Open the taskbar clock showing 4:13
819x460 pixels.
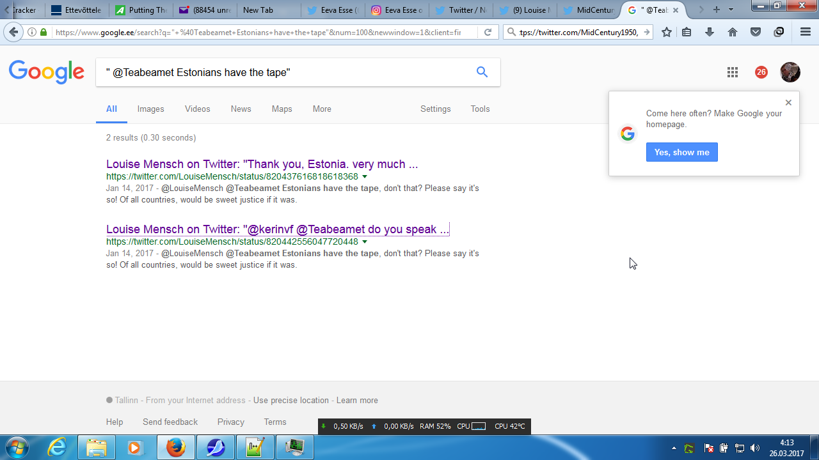787,448
